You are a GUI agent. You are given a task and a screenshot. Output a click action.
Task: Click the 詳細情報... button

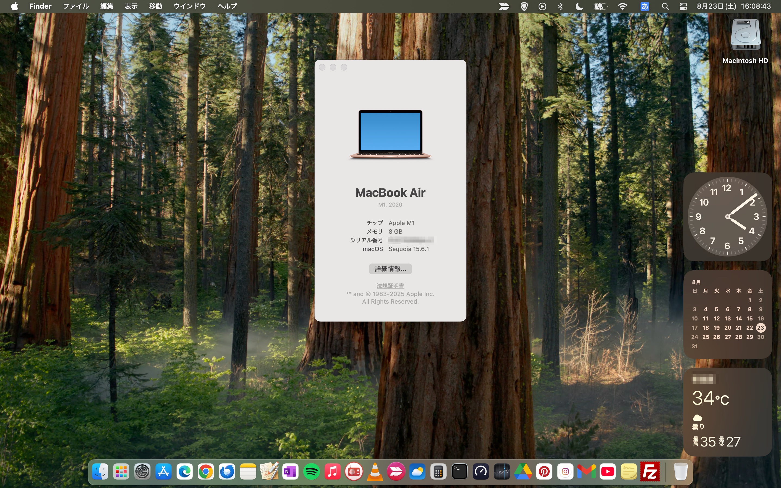390,268
